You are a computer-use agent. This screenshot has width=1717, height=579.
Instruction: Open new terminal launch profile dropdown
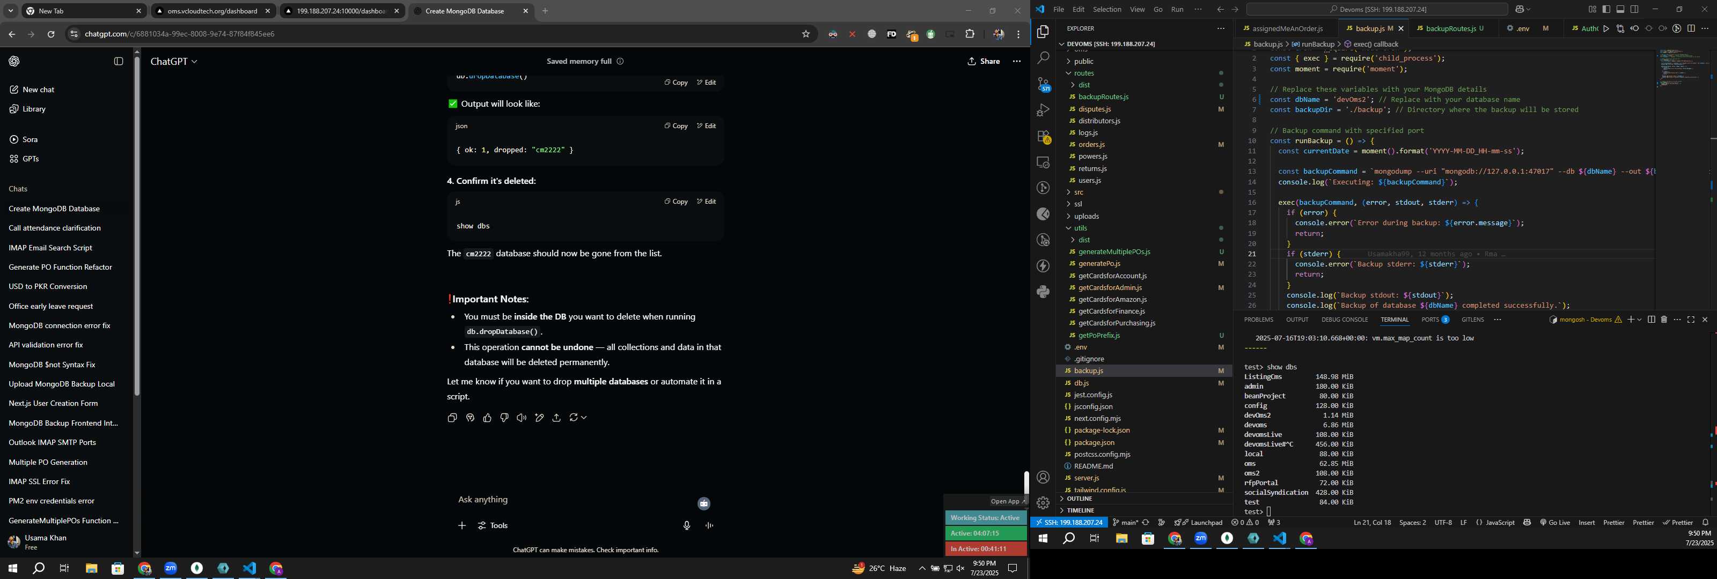[1640, 320]
